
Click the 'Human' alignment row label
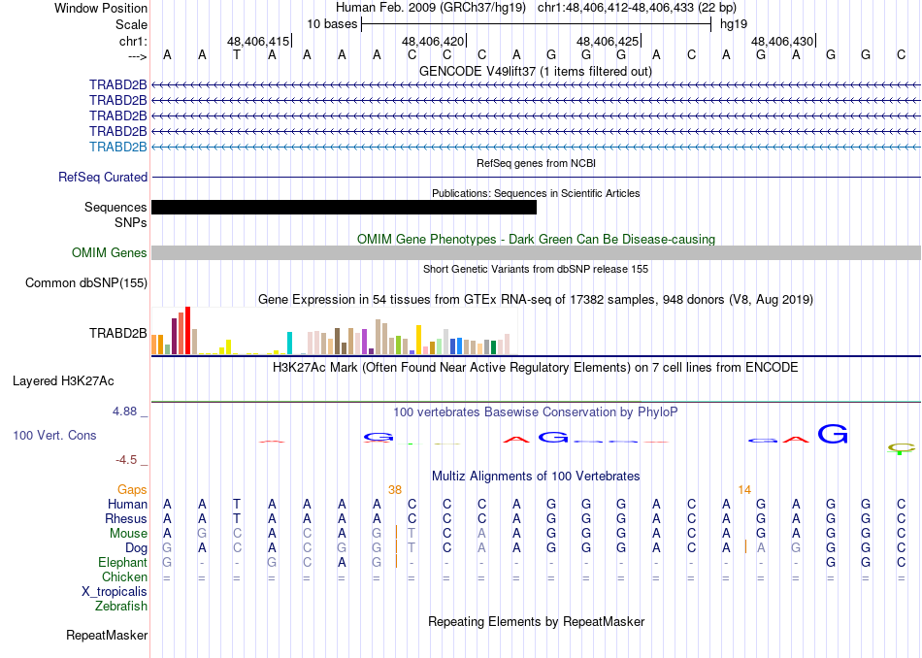click(127, 504)
